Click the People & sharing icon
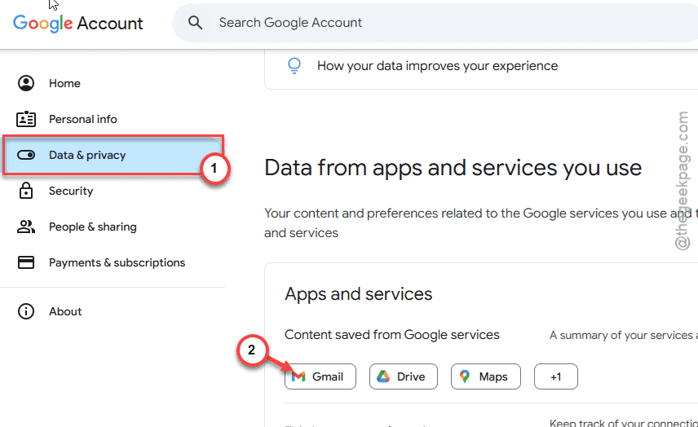This screenshot has height=427, width=698. point(26,227)
